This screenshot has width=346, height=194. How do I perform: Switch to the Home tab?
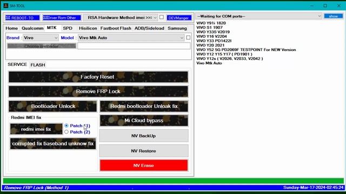[12, 29]
